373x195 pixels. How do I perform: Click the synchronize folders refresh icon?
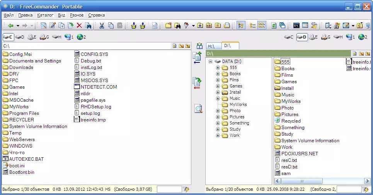pyautogui.click(x=274, y=26)
